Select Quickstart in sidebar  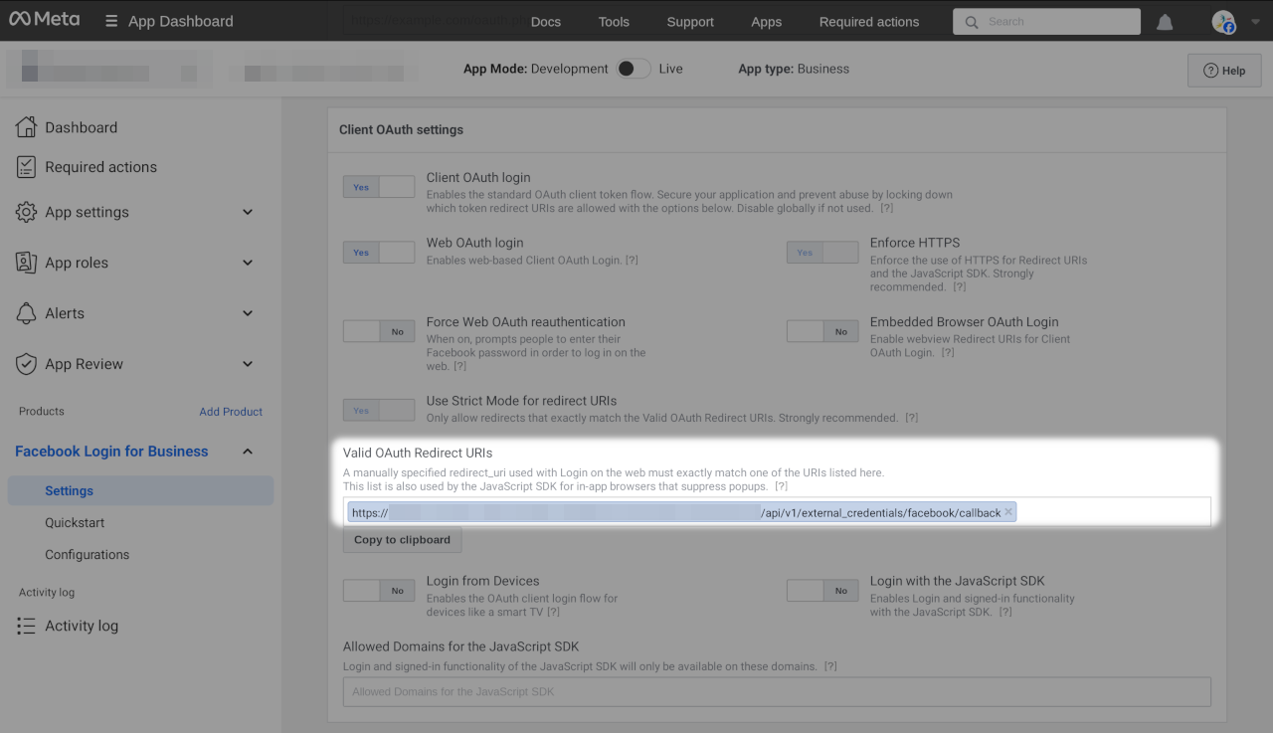point(75,522)
